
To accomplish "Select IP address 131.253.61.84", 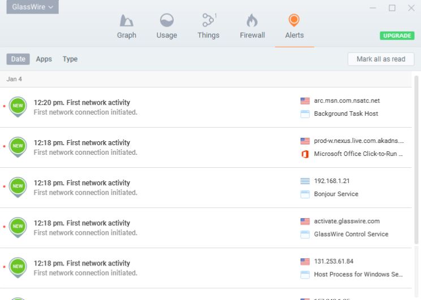I will [334, 262].
